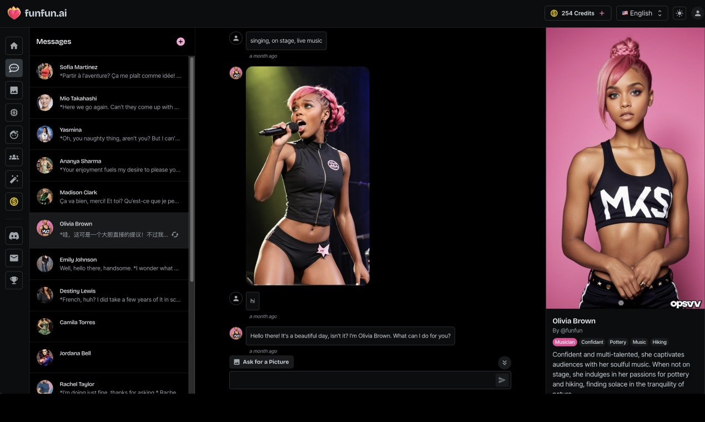Open Olivia Brown profile portrait image

[x=625, y=168]
